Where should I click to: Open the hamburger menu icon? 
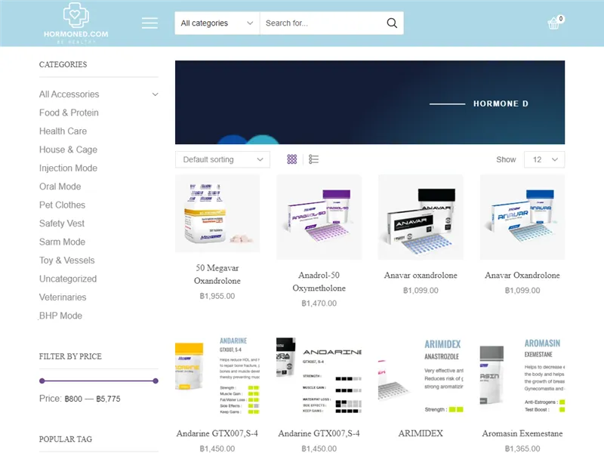coord(149,23)
